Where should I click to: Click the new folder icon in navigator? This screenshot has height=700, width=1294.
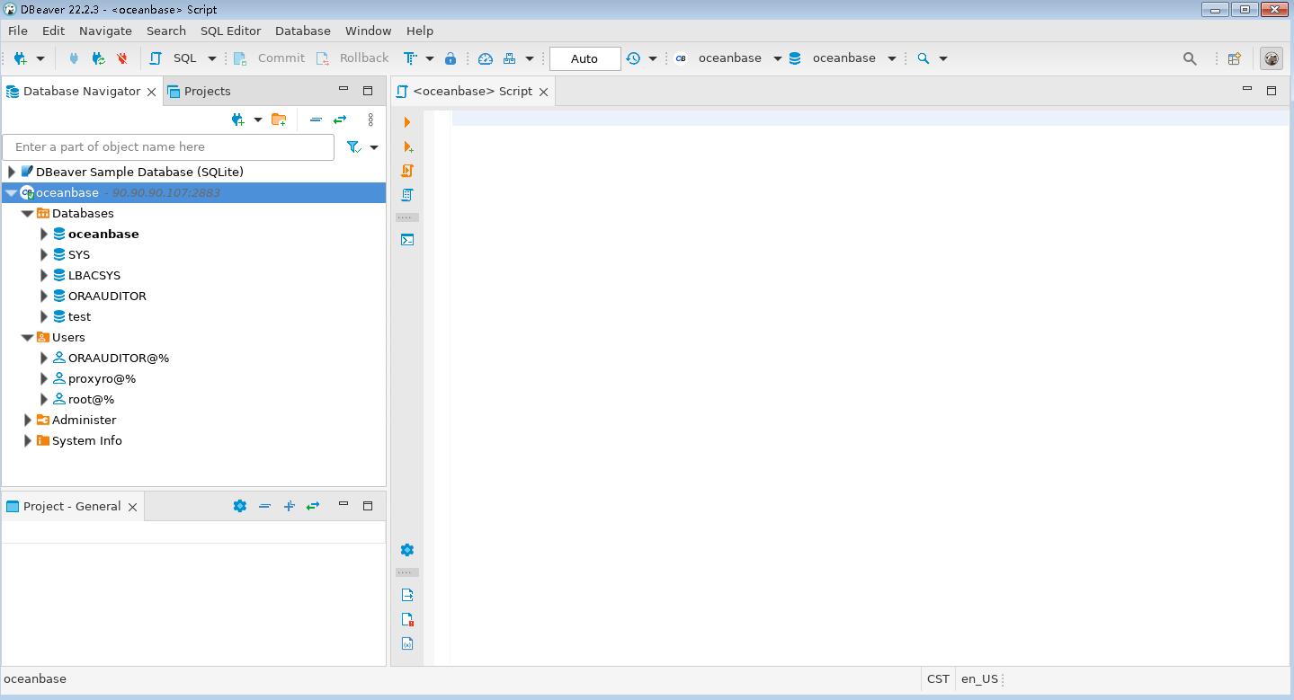click(x=279, y=120)
